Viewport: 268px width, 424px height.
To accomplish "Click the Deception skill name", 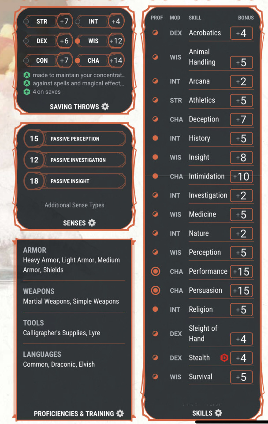I will pos(204,119).
